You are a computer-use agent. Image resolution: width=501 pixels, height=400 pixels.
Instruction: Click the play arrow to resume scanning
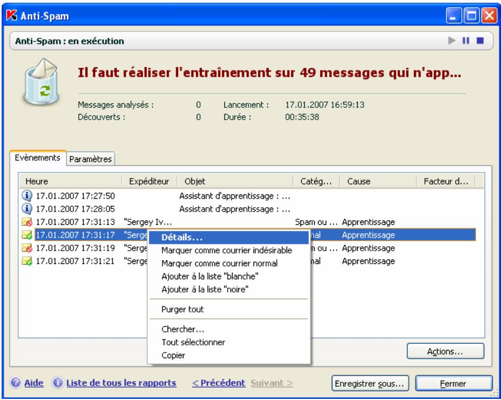[x=452, y=39]
